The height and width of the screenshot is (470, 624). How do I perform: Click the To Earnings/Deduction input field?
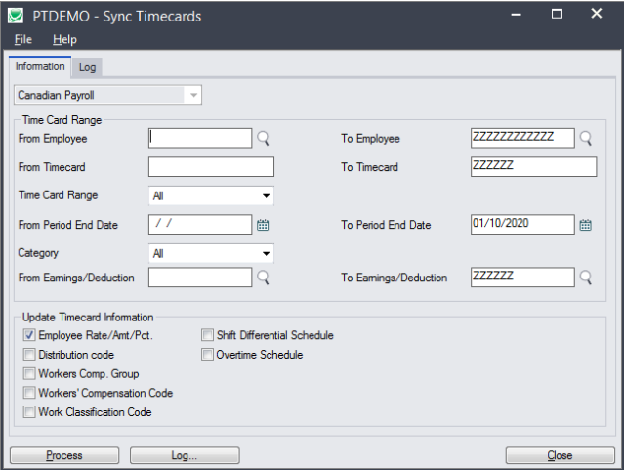pyautogui.click(x=522, y=278)
